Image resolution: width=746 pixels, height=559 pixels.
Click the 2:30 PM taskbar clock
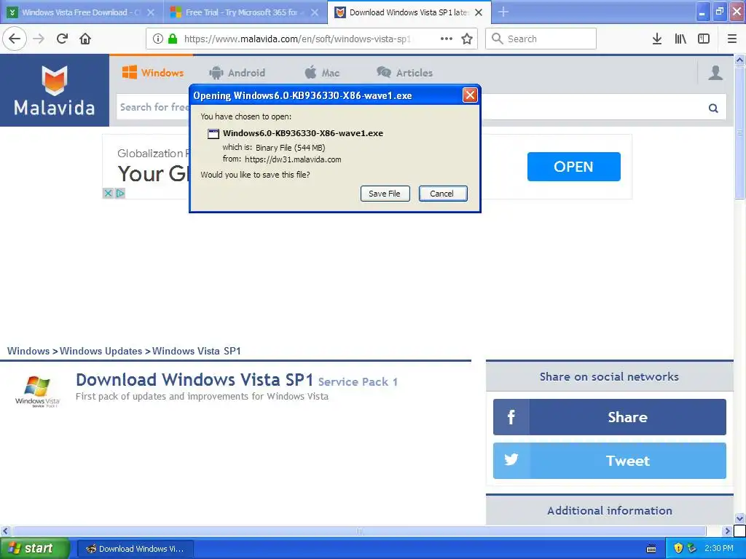tap(719, 548)
